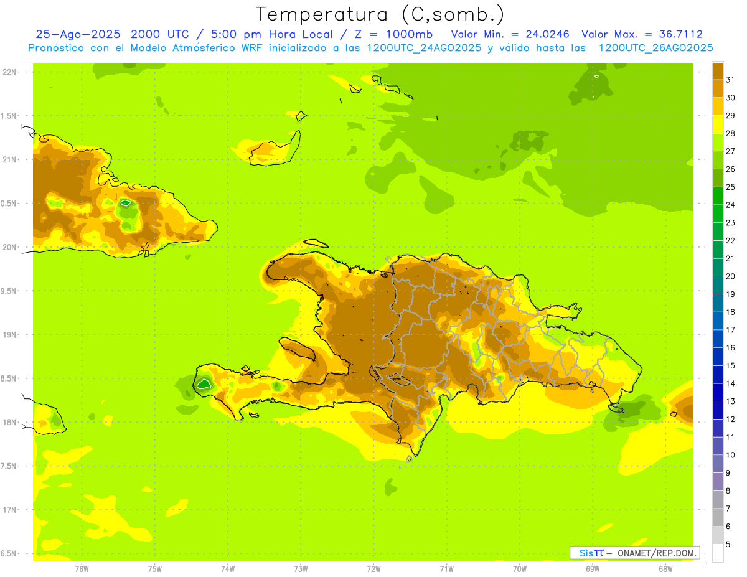This screenshot has width=747, height=577.
Task: Select the 'Z = 1000mb' level label
Action: pos(392,34)
